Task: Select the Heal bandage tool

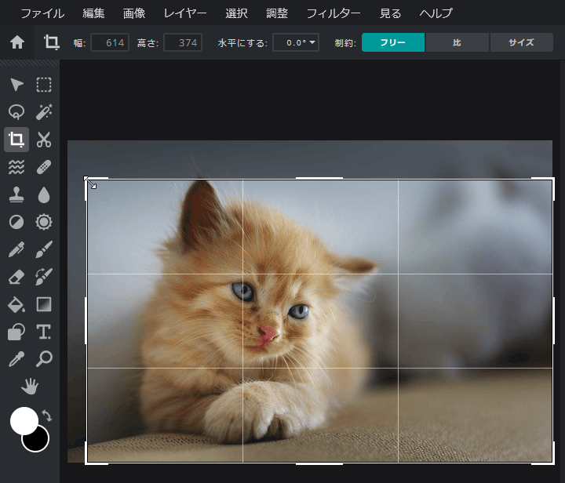Action: point(44,167)
